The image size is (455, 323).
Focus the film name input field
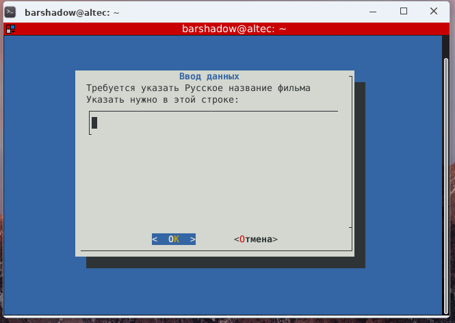213,122
